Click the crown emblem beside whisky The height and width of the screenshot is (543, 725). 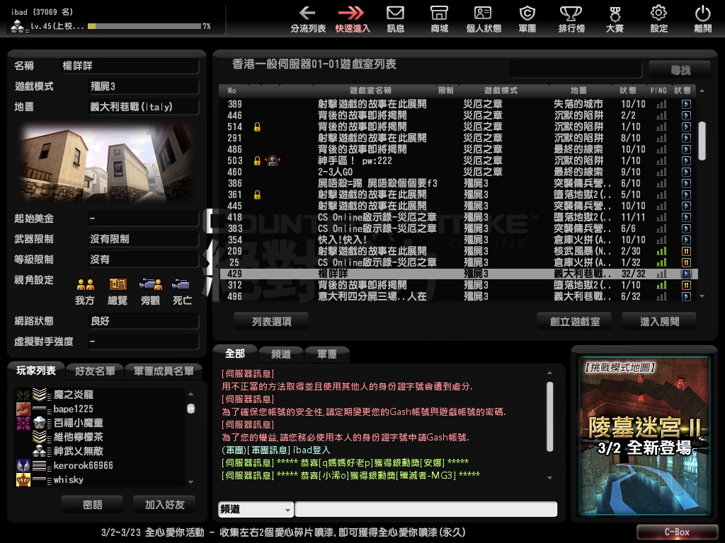[23, 480]
